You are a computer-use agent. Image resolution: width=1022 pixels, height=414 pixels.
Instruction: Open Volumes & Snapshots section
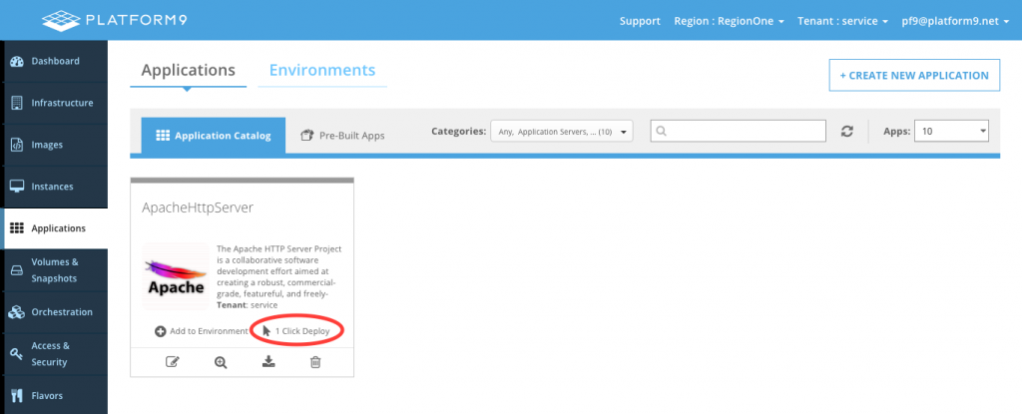[x=54, y=269]
